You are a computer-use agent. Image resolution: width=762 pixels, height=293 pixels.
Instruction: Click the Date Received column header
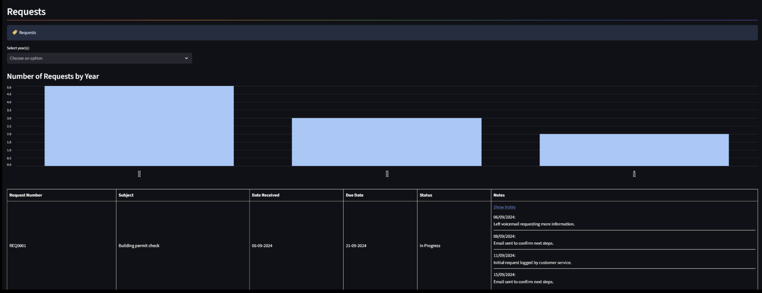[x=265, y=195]
